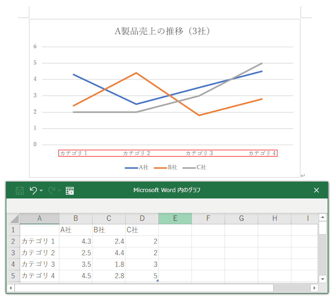The height and width of the screenshot is (299, 334).
Task: Click the Undo arrow icon
Action: point(34,191)
